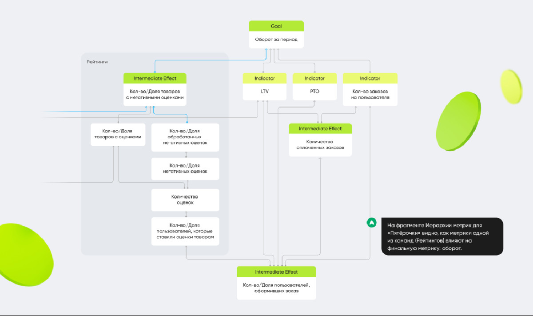
Task: Click the black caption box about «Пятёрочка»
Action: tap(442, 236)
